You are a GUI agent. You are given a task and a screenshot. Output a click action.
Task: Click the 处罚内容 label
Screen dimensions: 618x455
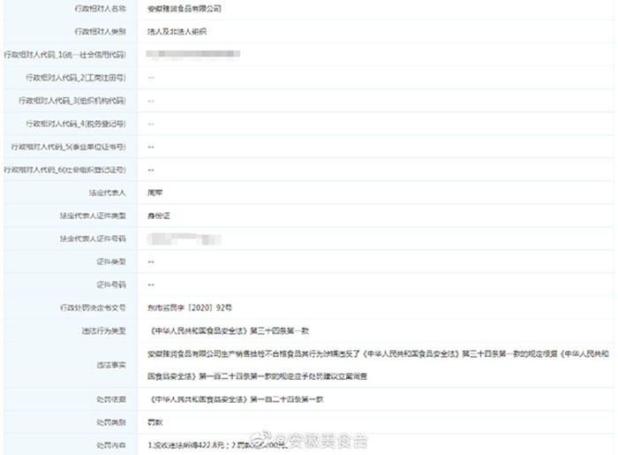pos(111,445)
